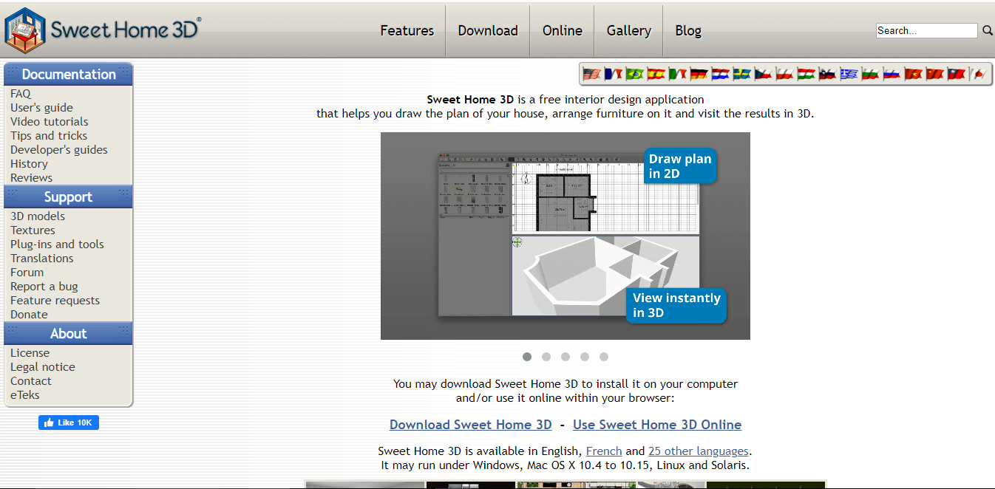This screenshot has height=489, width=995.
Task: Open Developer's guides
Action: point(59,150)
